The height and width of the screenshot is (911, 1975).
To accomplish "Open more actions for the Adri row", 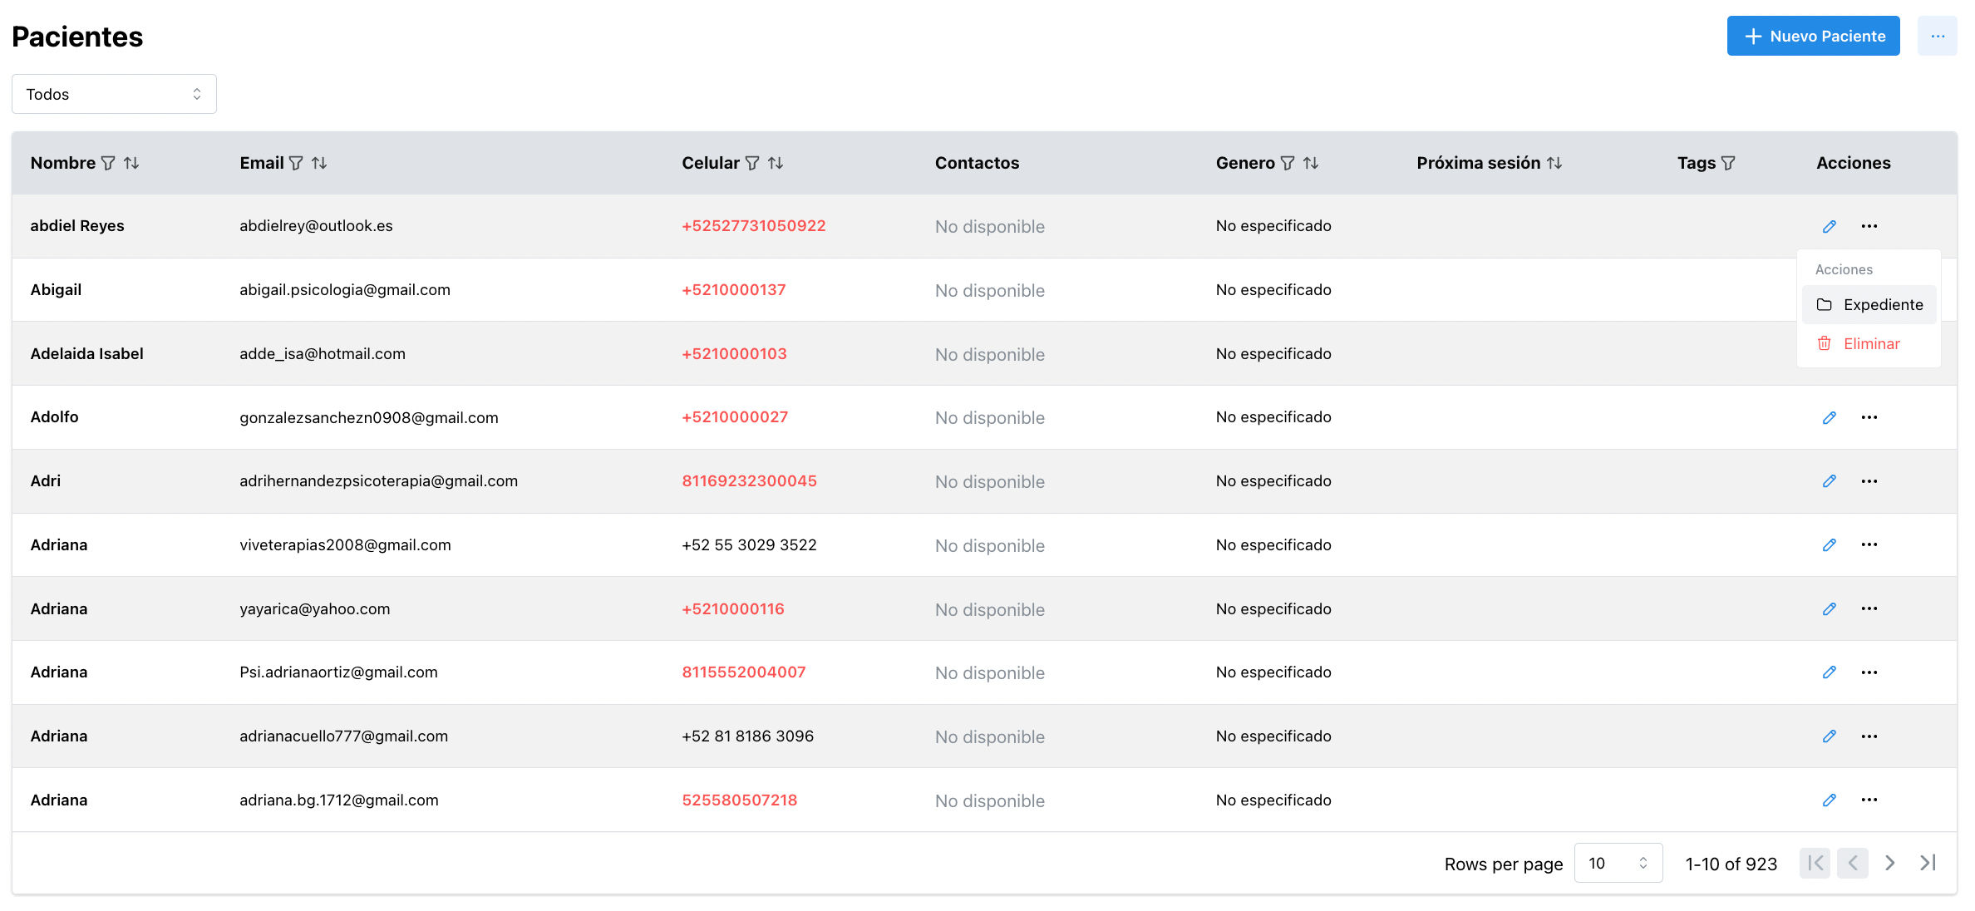I will [1869, 481].
